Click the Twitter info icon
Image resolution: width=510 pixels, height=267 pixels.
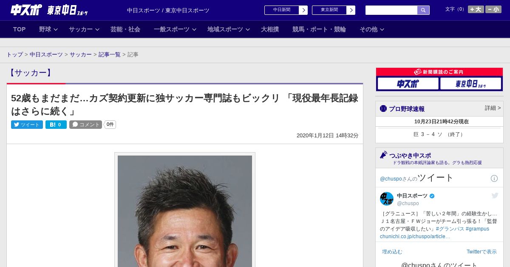point(494,178)
